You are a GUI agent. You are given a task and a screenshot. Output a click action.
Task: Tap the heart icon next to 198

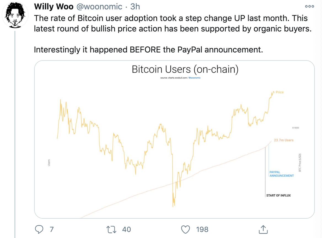pos(186,229)
